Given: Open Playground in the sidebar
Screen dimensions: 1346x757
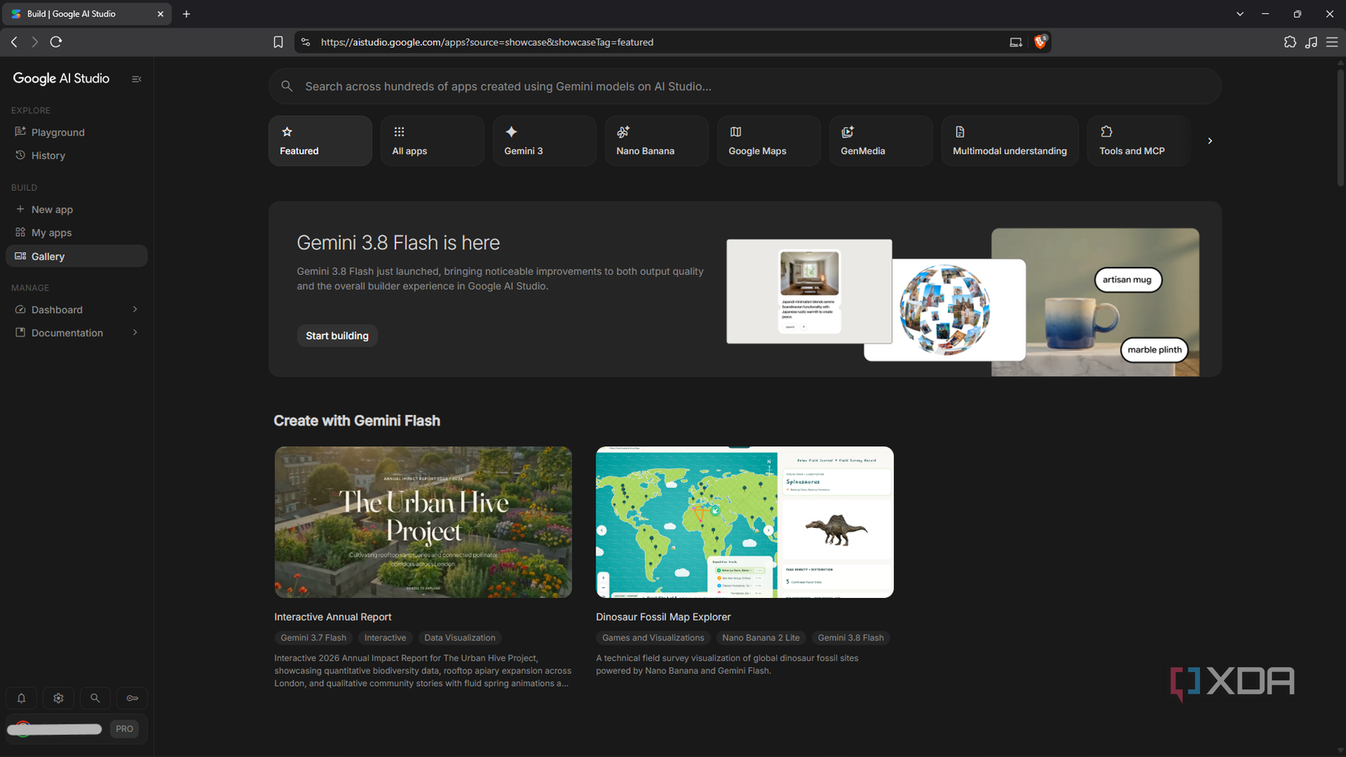Looking at the screenshot, I should pos(77,132).
